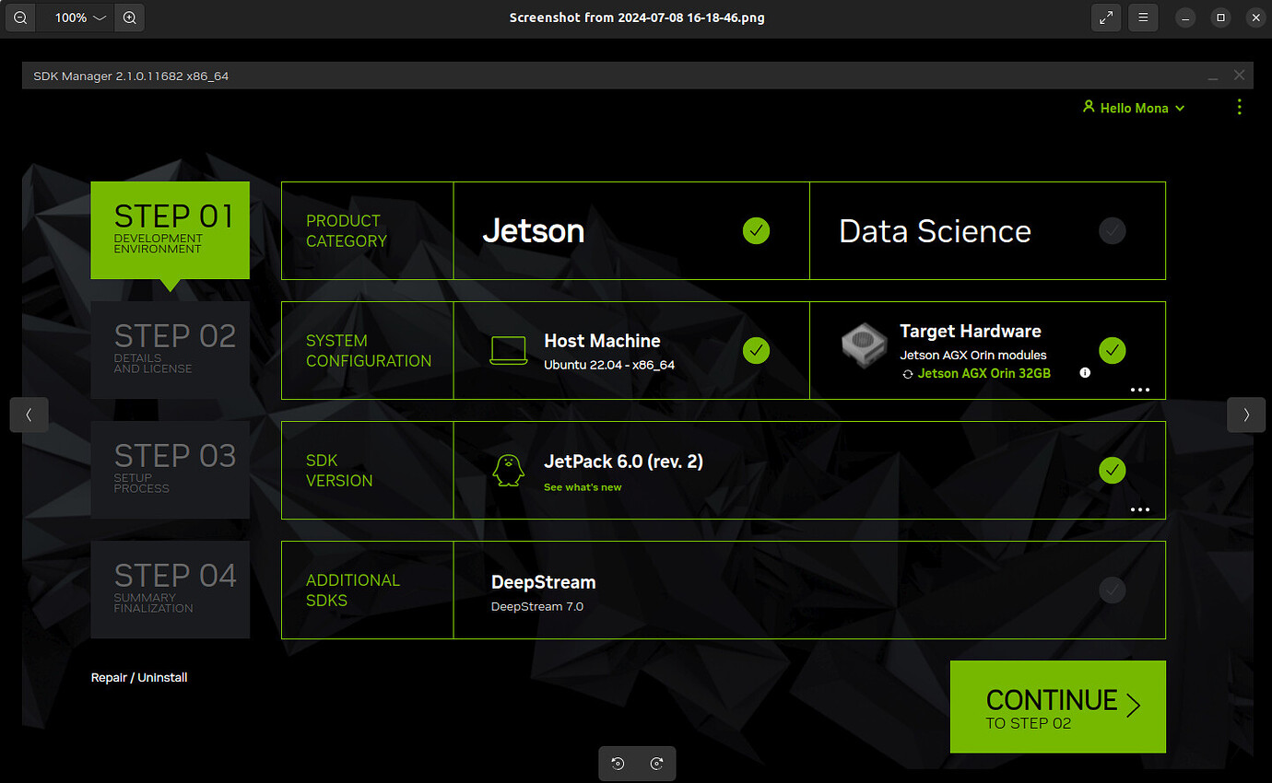This screenshot has height=783, width=1272.
Task: Click the right navigation arrow chevron
Action: pyautogui.click(x=1246, y=415)
